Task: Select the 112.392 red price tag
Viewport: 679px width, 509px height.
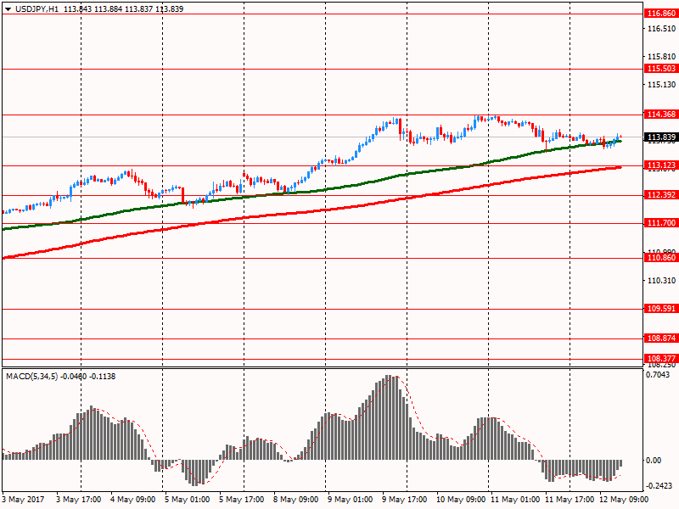Action: coord(660,195)
